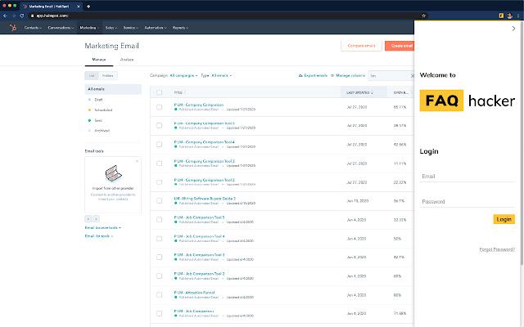The image size is (524, 327).
Task: Check Job Comparison Tool 4 row
Action: pyautogui.click(x=160, y=239)
